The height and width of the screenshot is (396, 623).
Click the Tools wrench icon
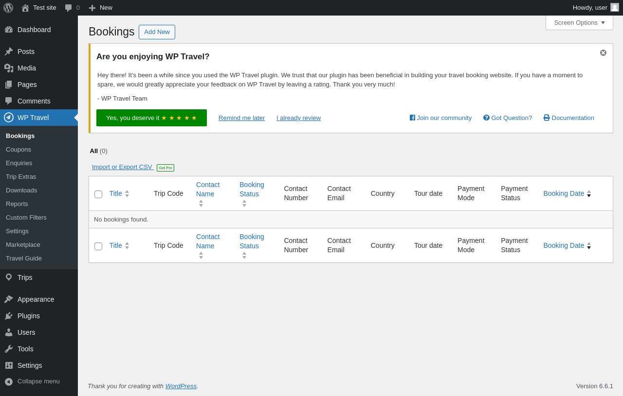[9, 349]
